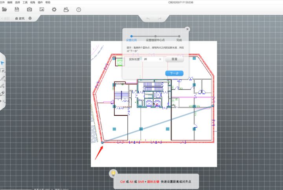Click the 完成 step label
The width and height of the screenshot is (283, 190).
179,40
